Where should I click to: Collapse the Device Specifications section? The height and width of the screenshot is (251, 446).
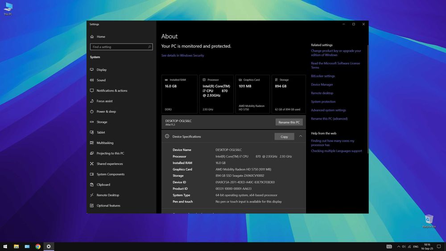pyautogui.click(x=301, y=136)
